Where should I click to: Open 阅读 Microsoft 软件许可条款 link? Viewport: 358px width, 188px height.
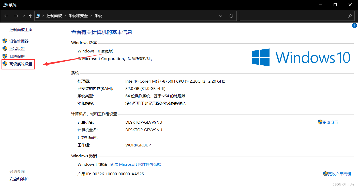[136, 164]
